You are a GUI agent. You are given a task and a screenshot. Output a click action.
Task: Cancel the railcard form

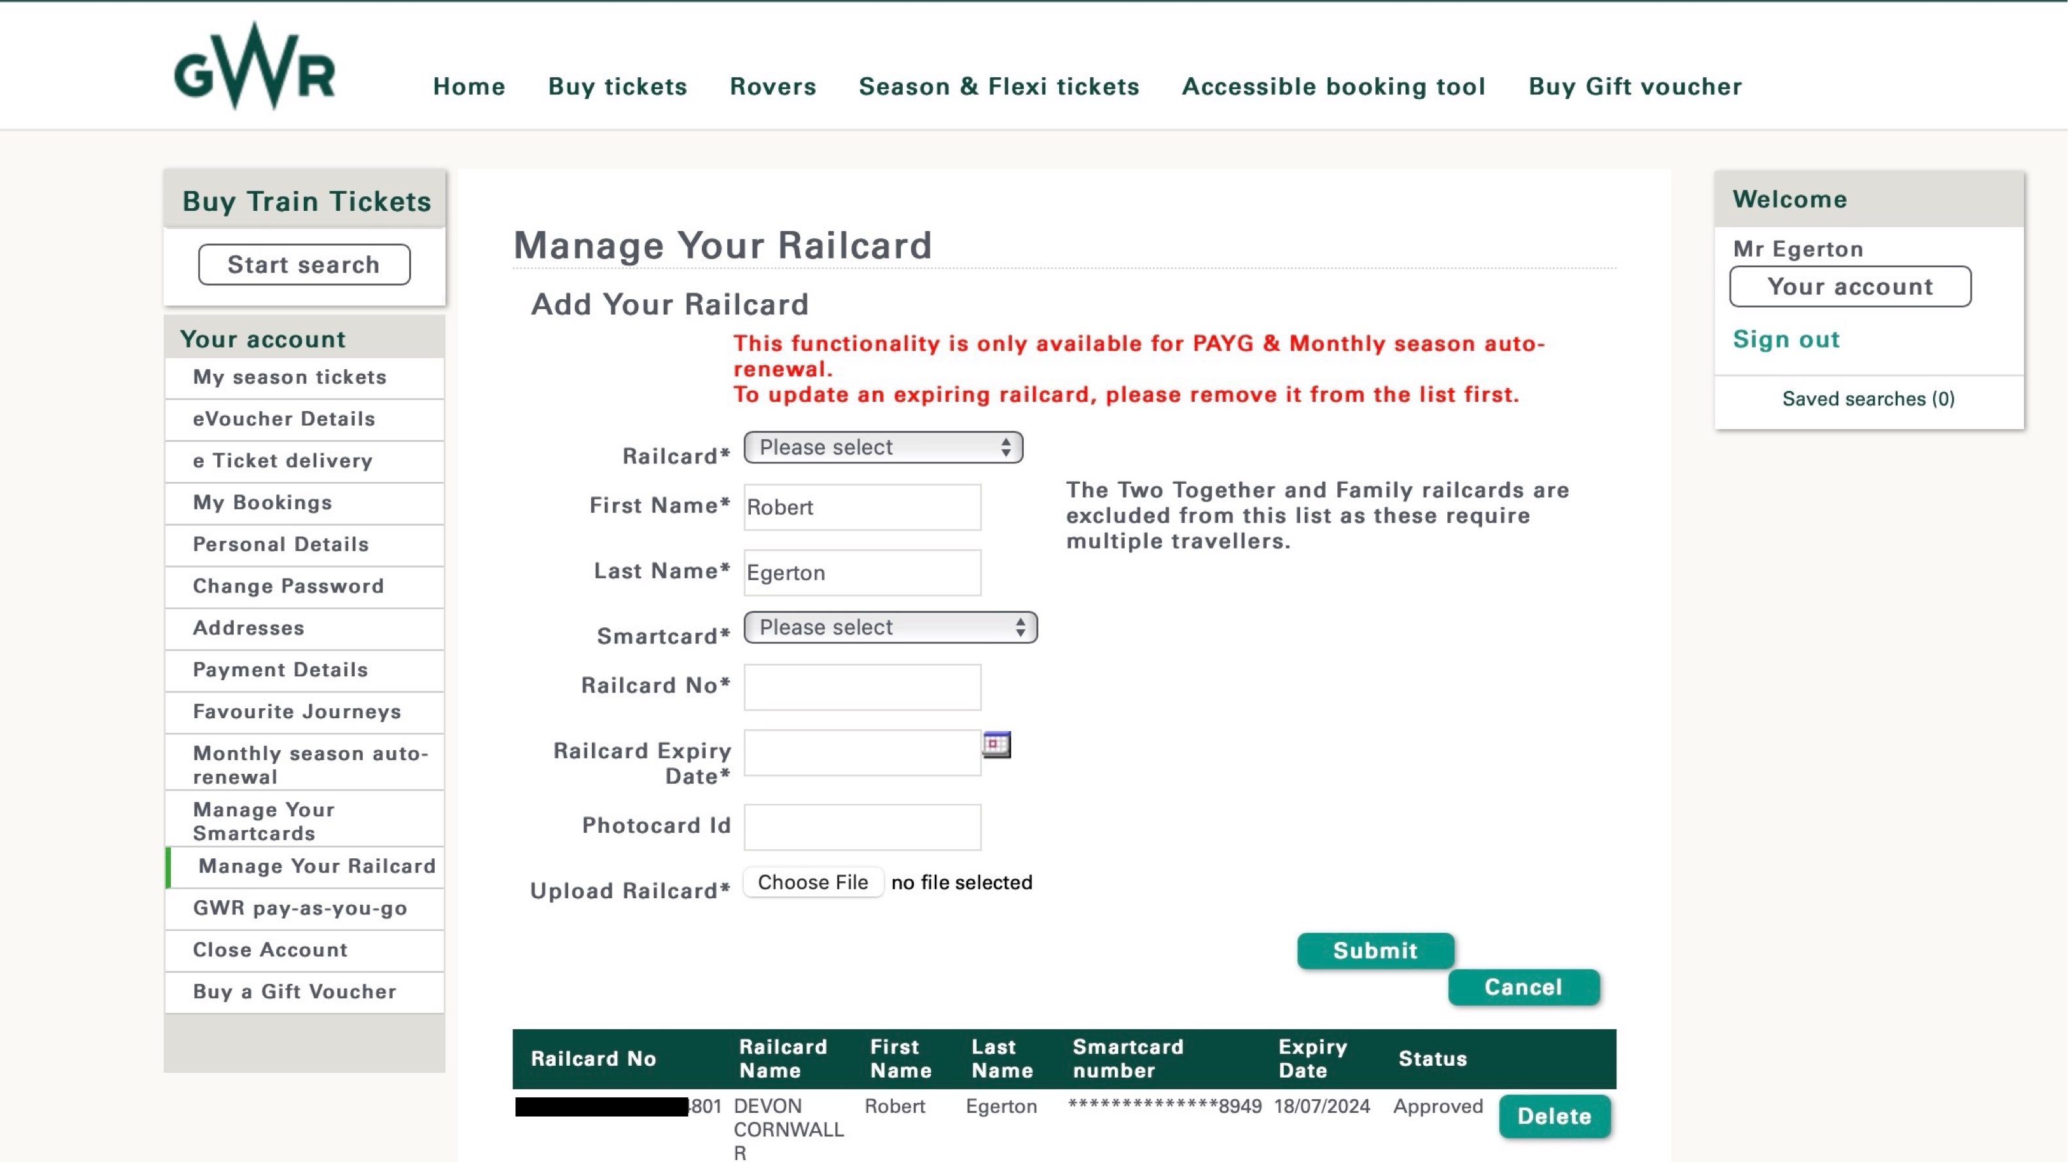tap(1522, 987)
